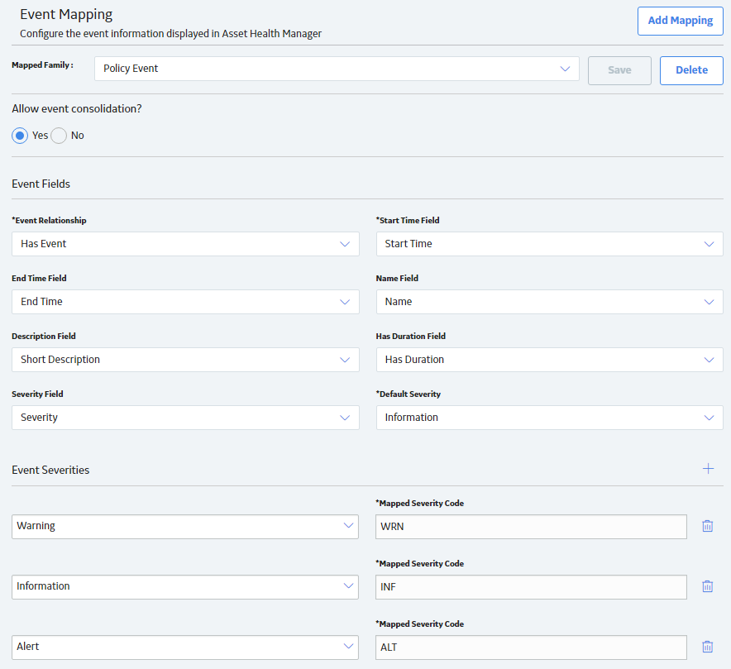The width and height of the screenshot is (731, 669).
Task: Open the Mapped Family dropdown
Action: point(337,69)
